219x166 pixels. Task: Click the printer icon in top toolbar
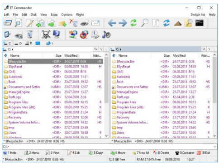tap(85, 23)
